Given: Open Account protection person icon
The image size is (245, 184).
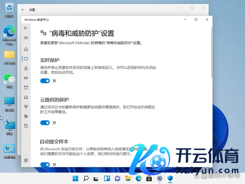Looking at the screenshot, I should 26,68.
